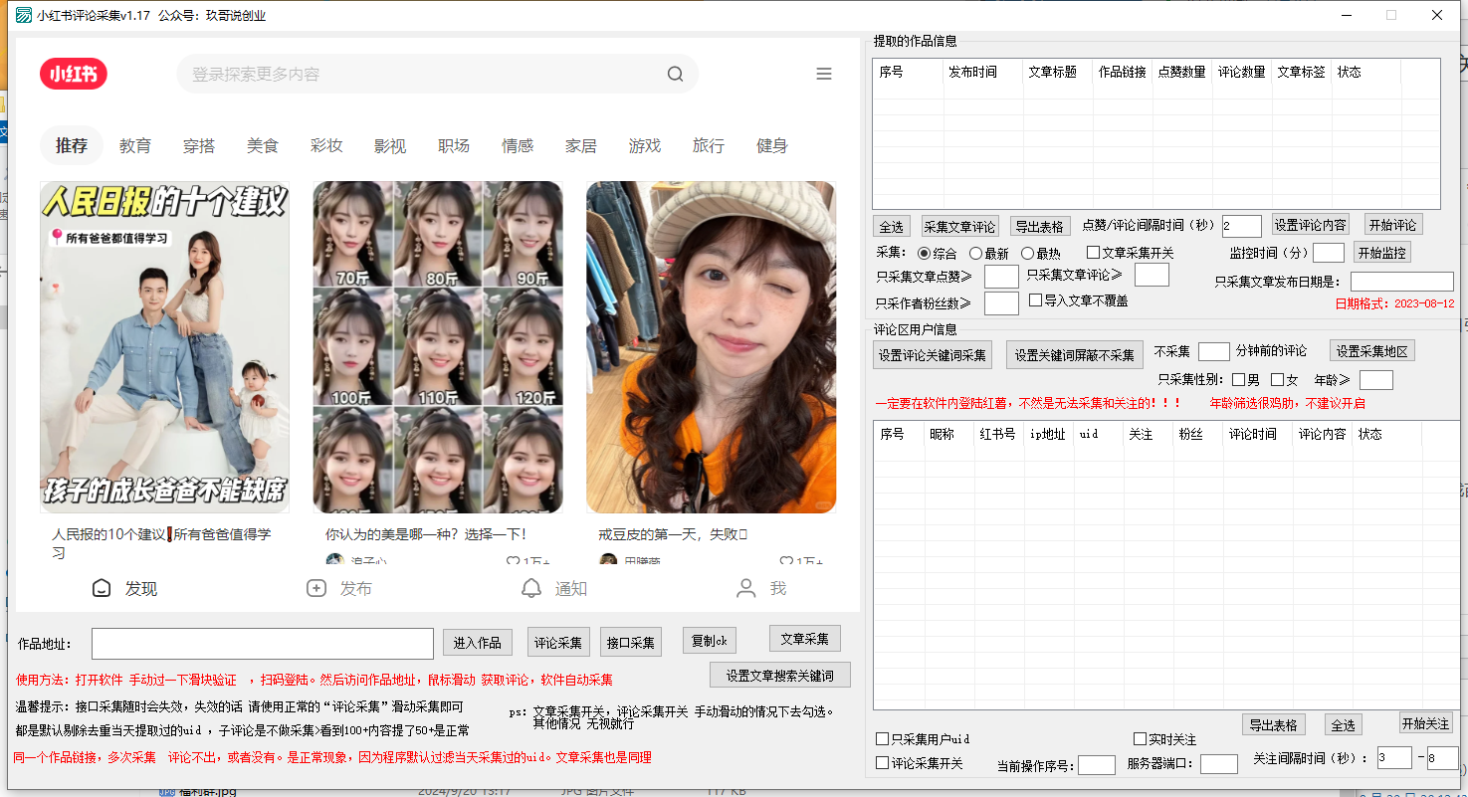Viewport: 1468px width, 797px height.
Task: Click the 只采集文章发布日期 input field
Action: coord(1401,282)
